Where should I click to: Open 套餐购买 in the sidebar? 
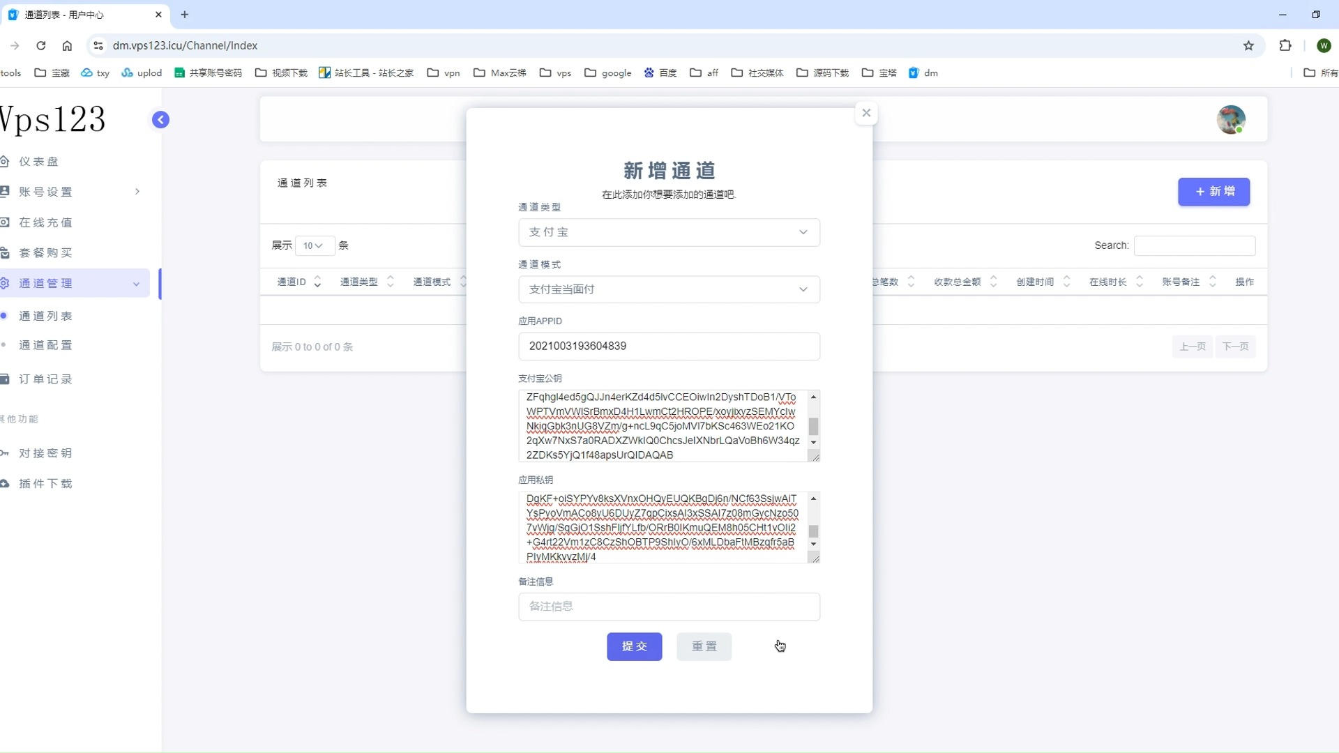[45, 253]
